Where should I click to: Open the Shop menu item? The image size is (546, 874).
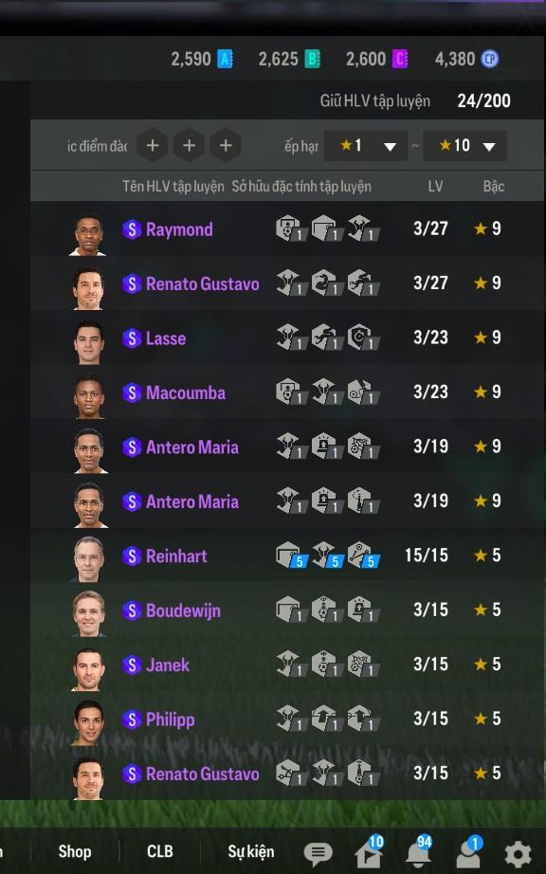click(x=75, y=851)
